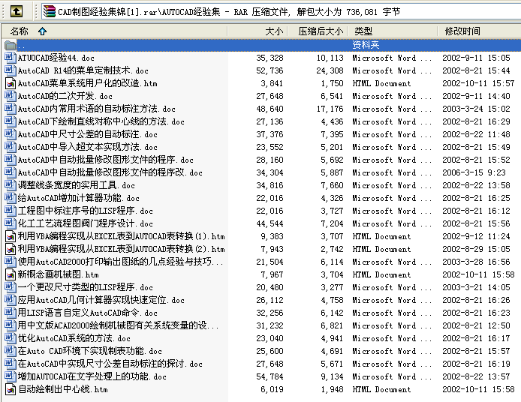
Task: Select file name AutoCAD中尺寸公差的自动标注.doc
Action: point(87,134)
